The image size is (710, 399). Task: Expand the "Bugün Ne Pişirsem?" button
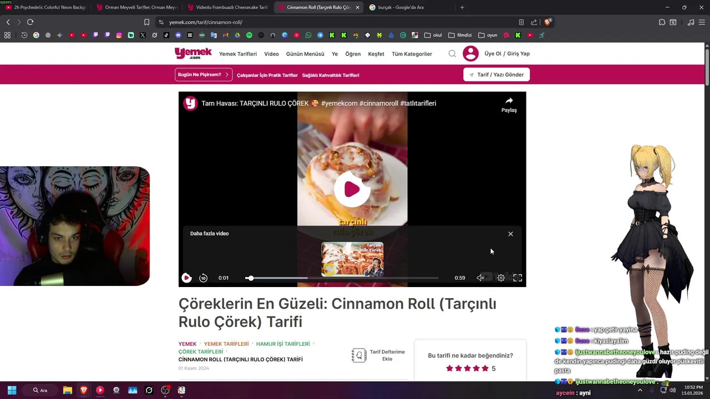pos(204,75)
